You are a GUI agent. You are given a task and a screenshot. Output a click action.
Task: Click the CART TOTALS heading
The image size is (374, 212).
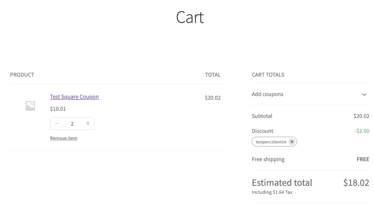click(268, 75)
